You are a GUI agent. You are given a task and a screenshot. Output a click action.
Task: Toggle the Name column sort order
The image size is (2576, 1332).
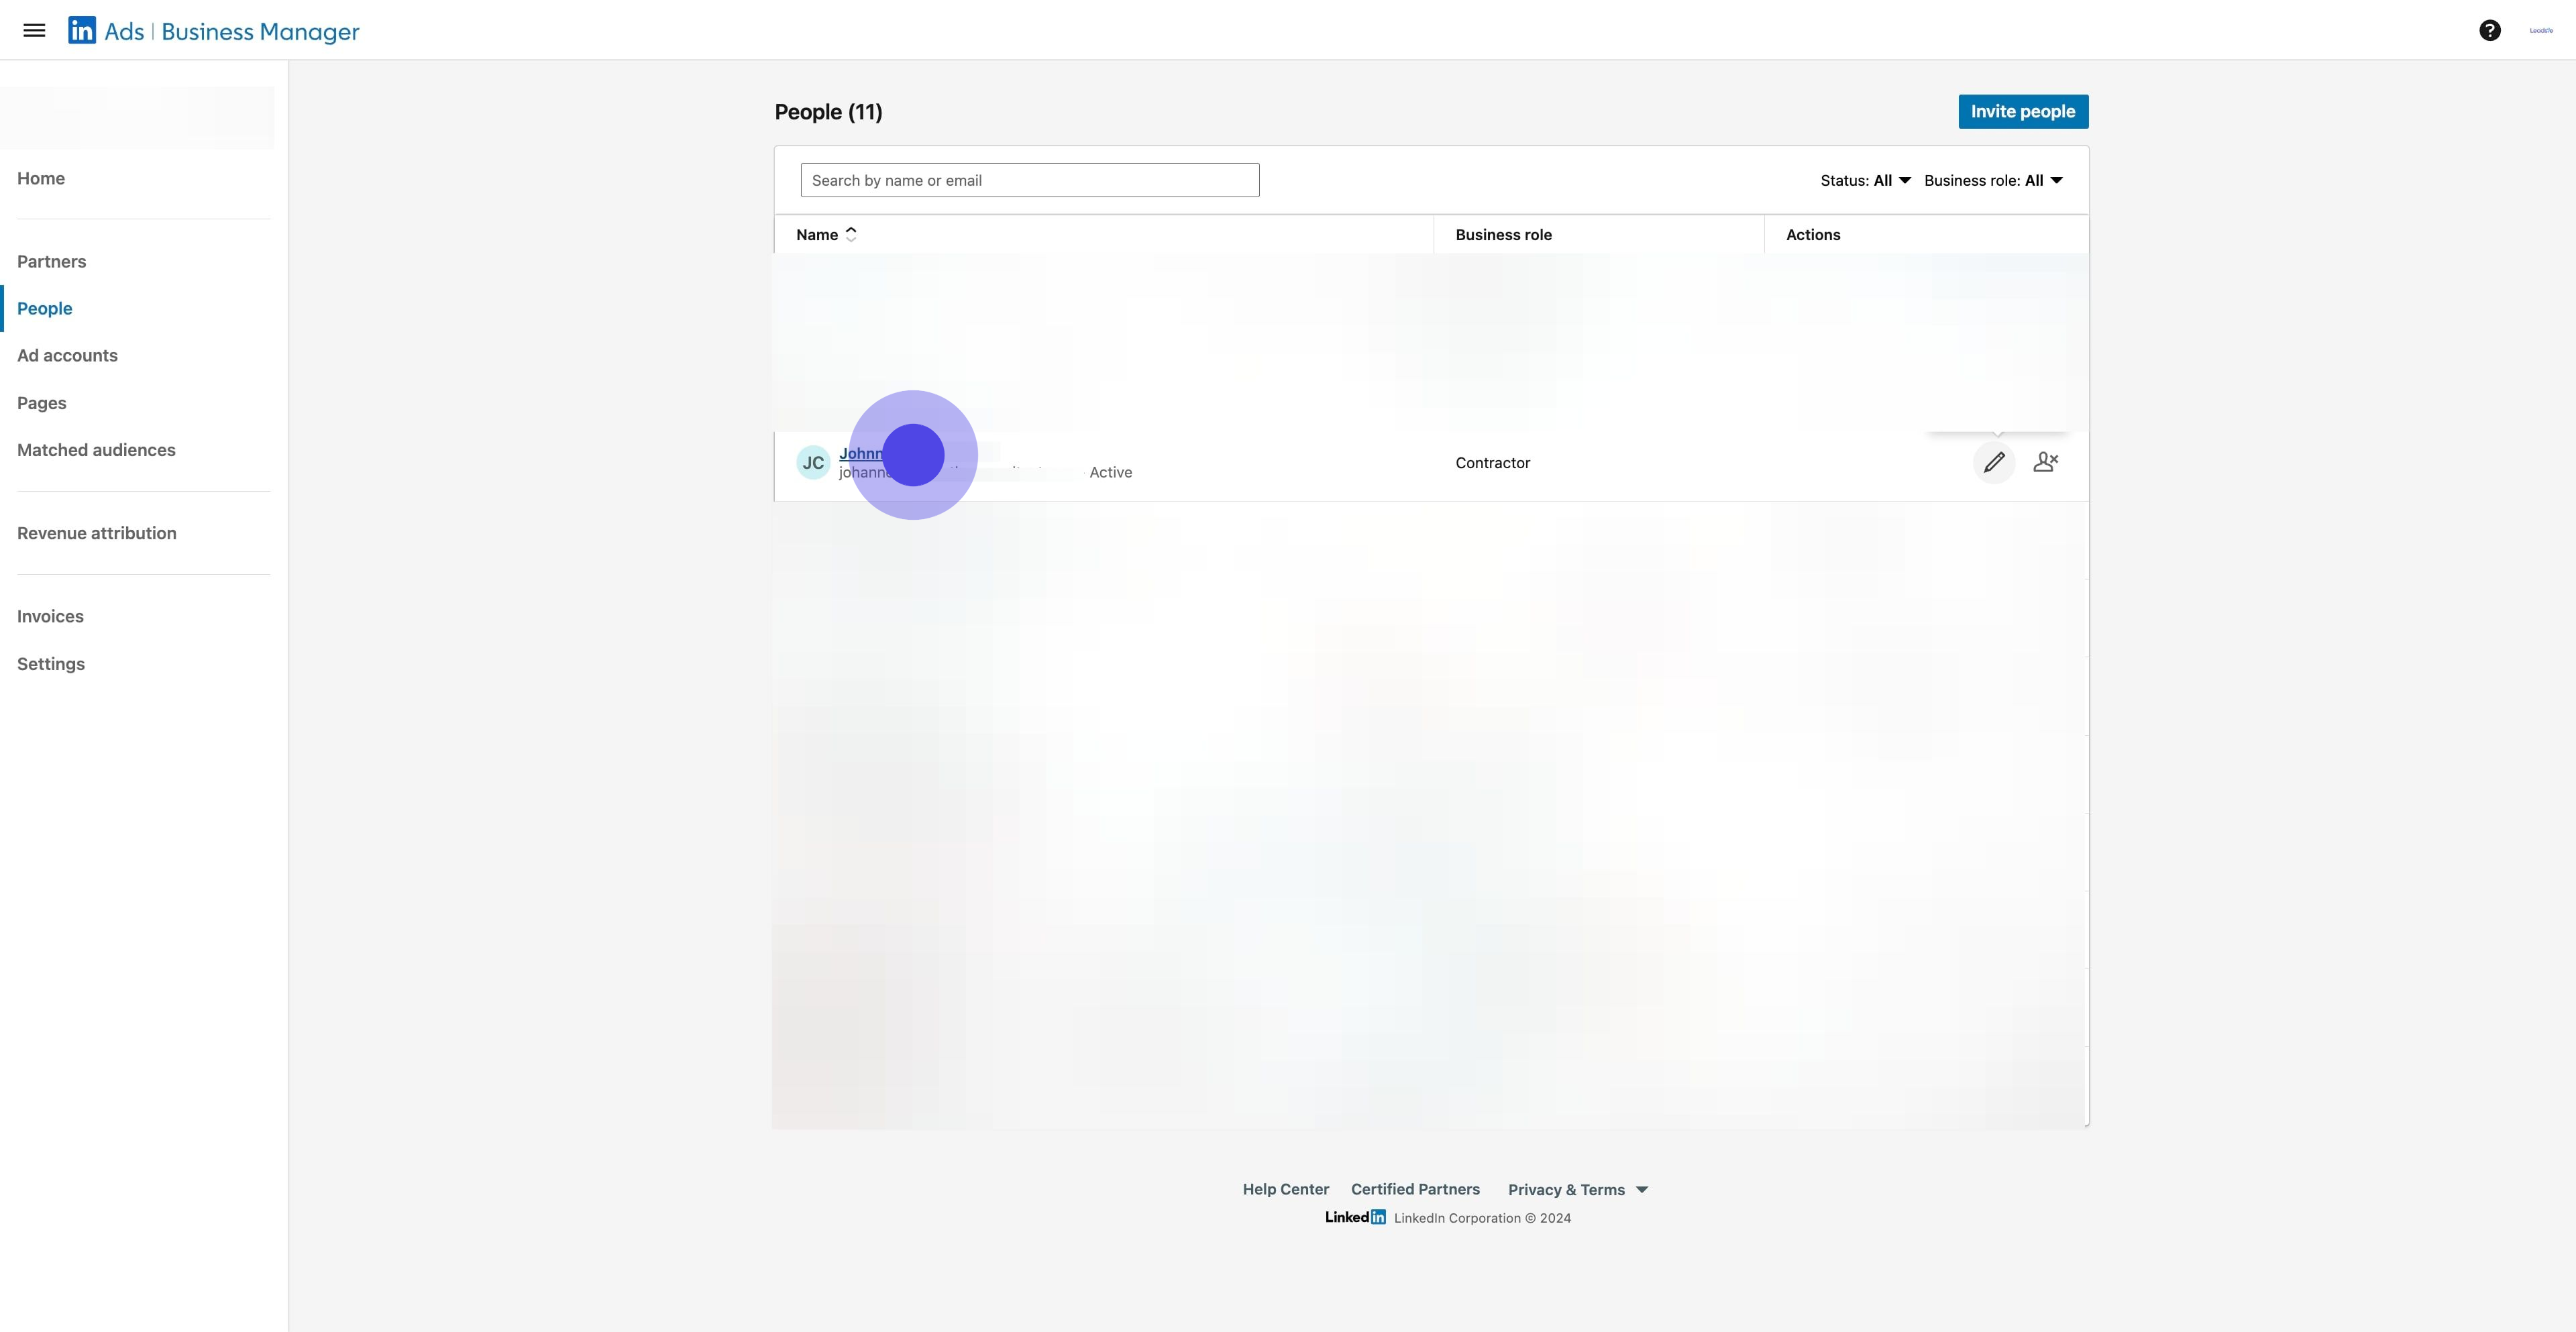(851, 234)
